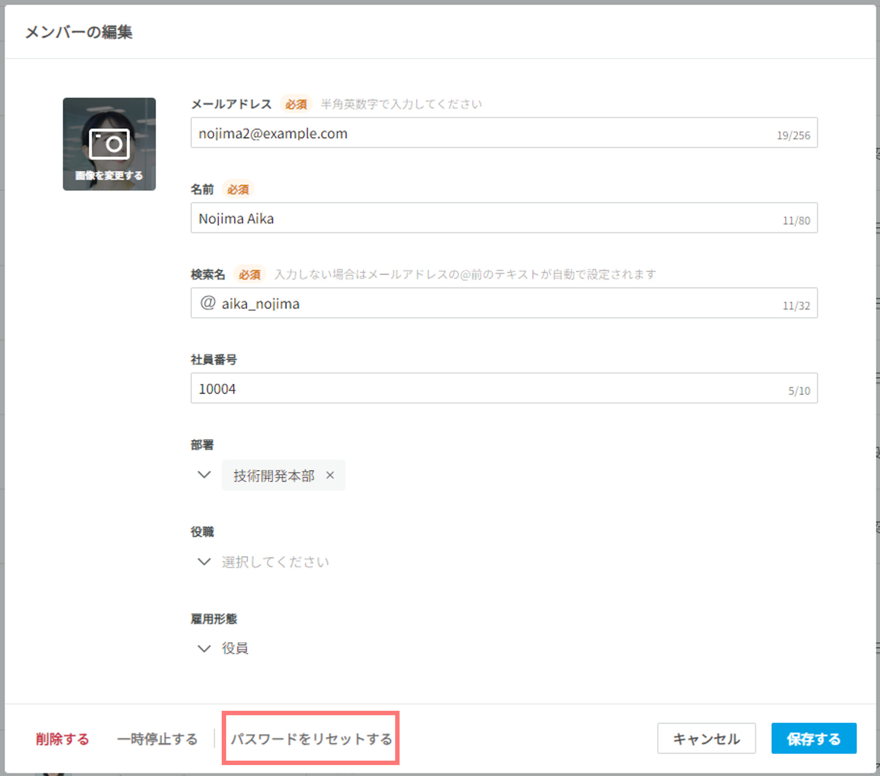Click the 選択してください placeholder under 役職
The width and height of the screenshot is (880, 776).
(275, 562)
